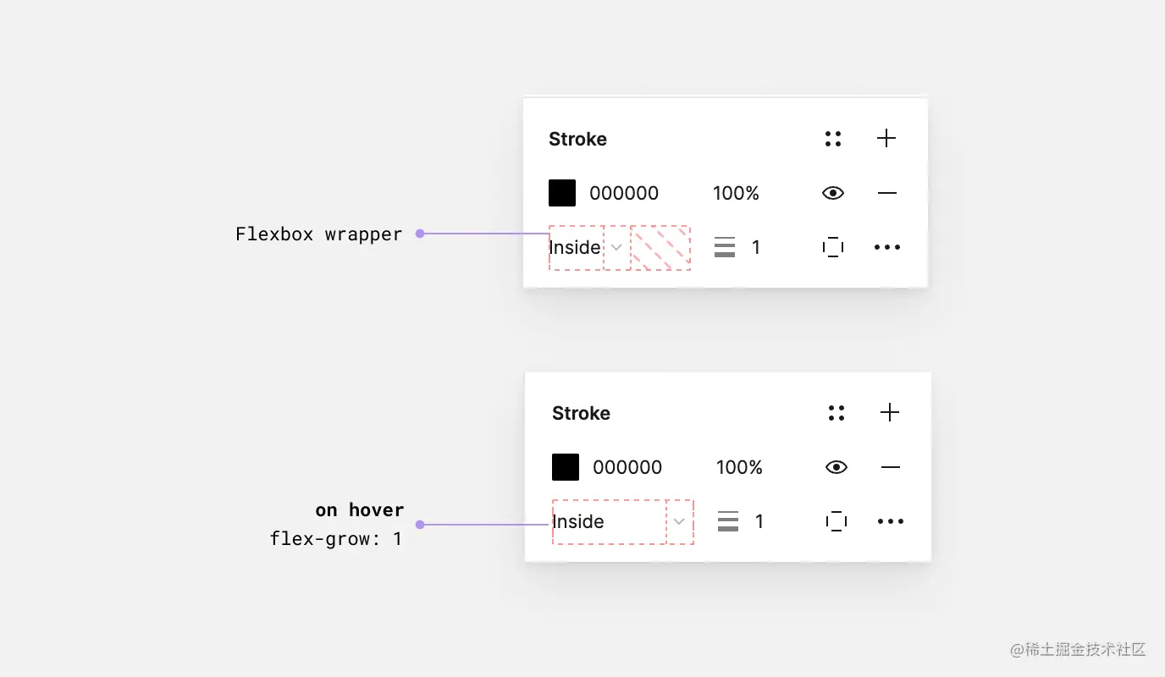Image resolution: width=1165 pixels, height=677 pixels.
Task: Open the Inside dropdown label in bottom panel
Action: pos(578,521)
